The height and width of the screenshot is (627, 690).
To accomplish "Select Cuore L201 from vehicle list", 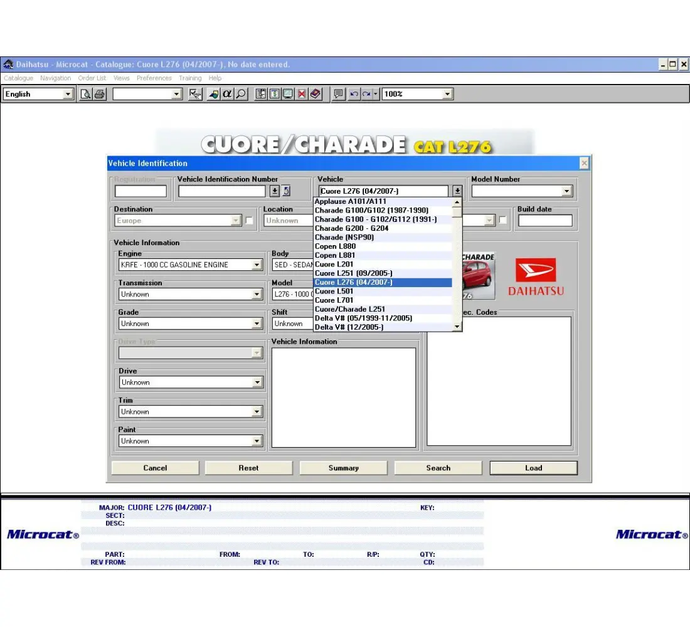I will [383, 265].
